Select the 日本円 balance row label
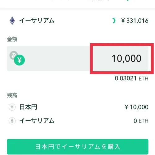The image size is (155, 155). pyautogui.click(x=28, y=107)
